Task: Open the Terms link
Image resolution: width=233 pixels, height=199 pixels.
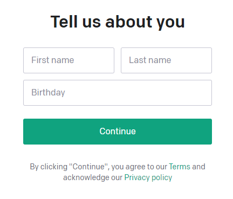Action: point(180,167)
